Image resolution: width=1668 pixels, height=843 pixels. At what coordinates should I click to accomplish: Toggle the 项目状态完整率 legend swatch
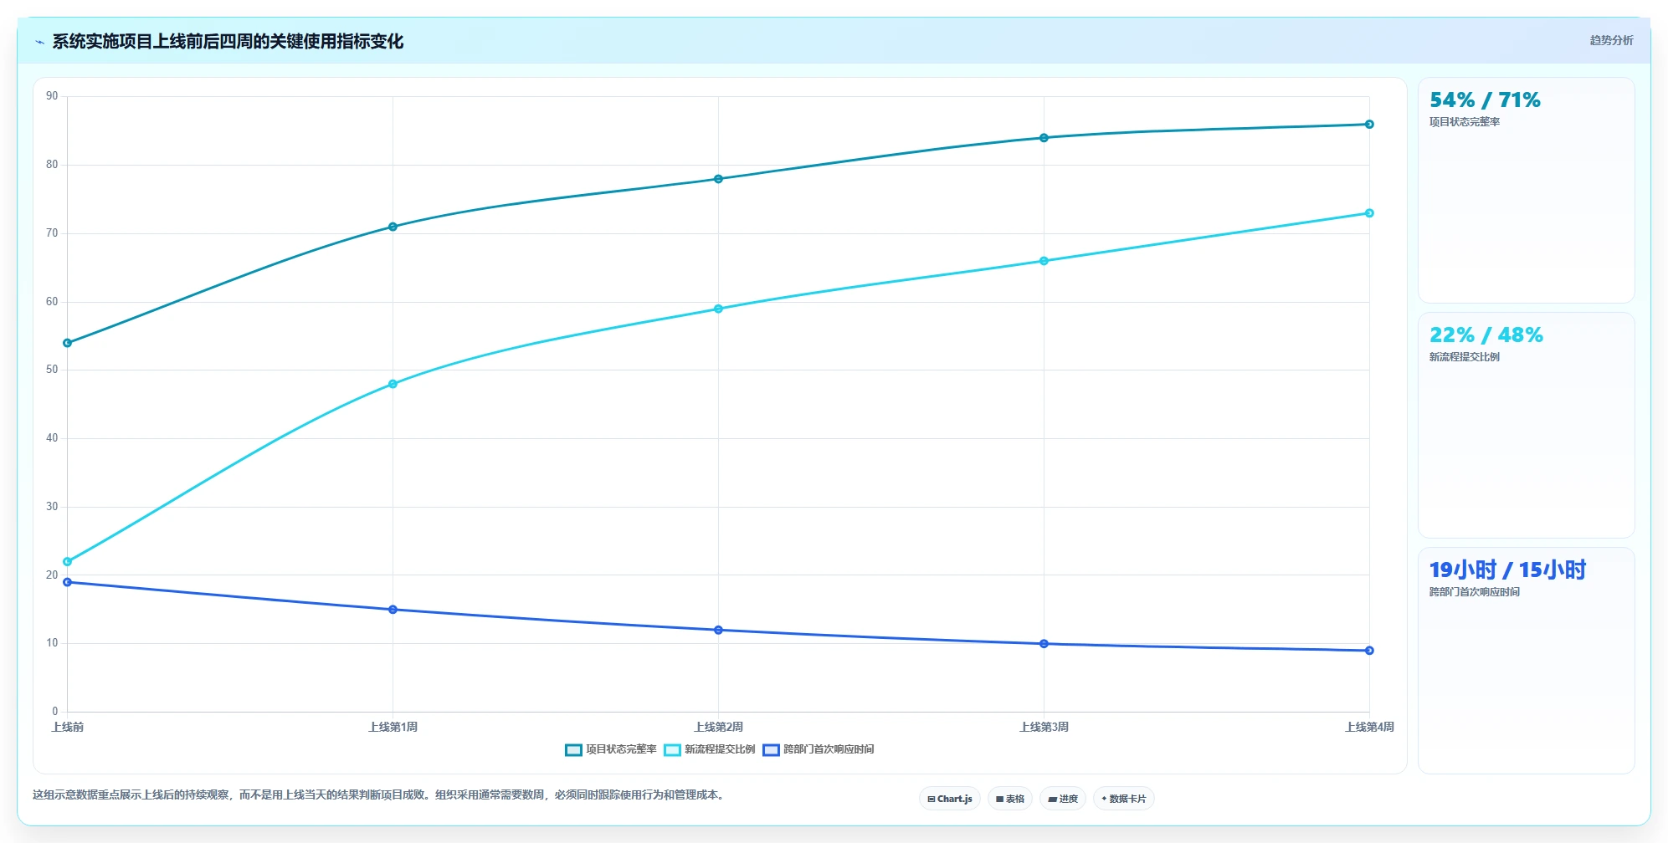pyautogui.click(x=573, y=750)
